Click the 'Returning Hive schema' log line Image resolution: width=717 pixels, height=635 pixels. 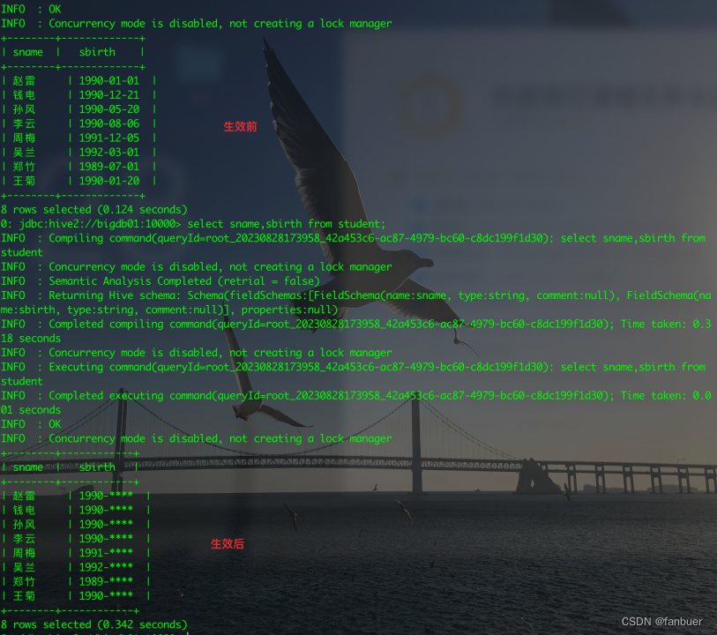pos(356,303)
